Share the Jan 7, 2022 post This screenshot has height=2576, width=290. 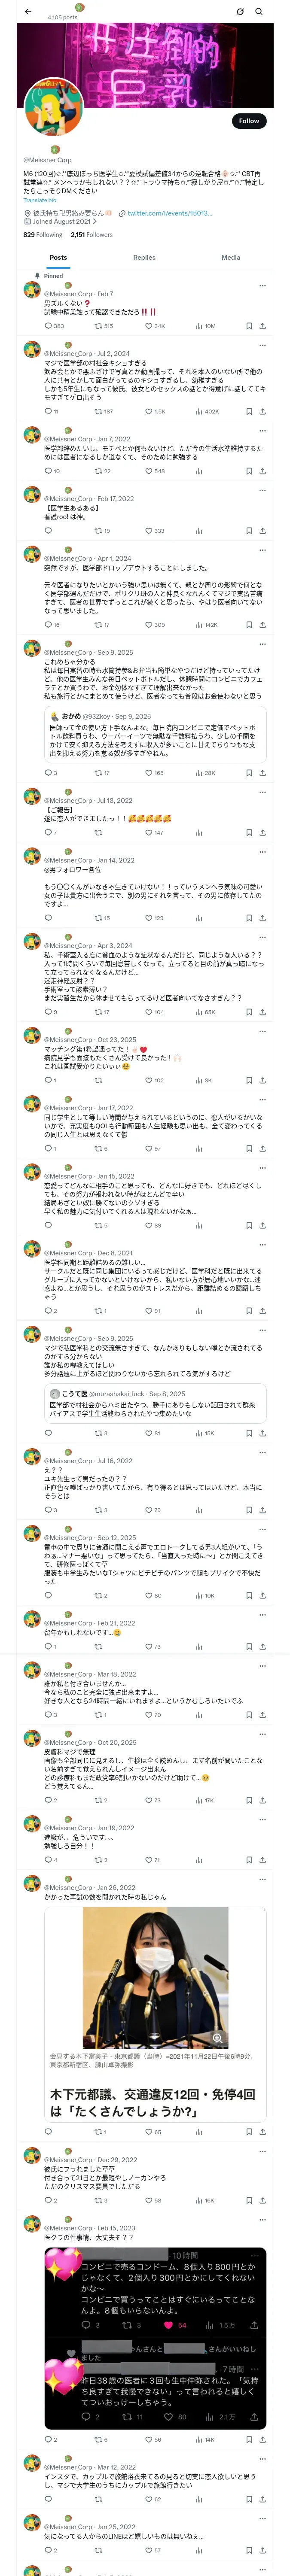coord(262,471)
